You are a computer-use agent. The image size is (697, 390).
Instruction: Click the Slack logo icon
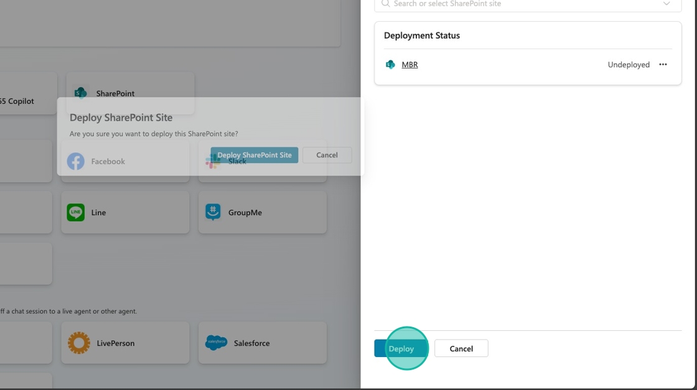pyautogui.click(x=213, y=161)
